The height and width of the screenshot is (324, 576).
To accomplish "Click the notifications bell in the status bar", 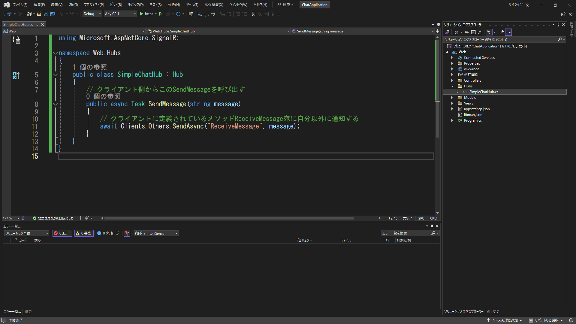I will [x=571, y=320].
